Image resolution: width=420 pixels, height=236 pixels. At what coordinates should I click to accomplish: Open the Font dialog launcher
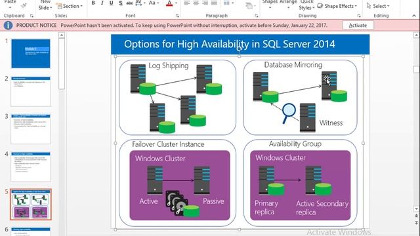coord(177,16)
